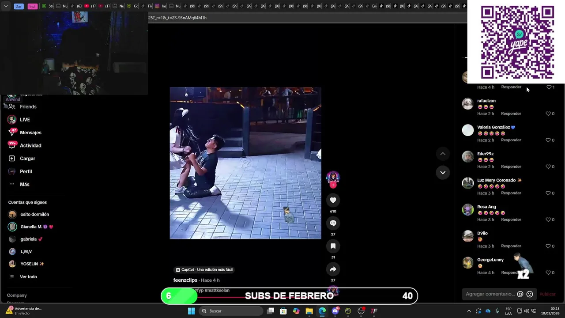
Task: Insert a mention with the @ icon
Action: [520, 294]
